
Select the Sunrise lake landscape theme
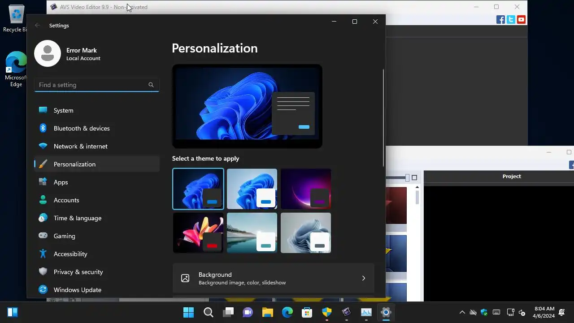coord(252,233)
